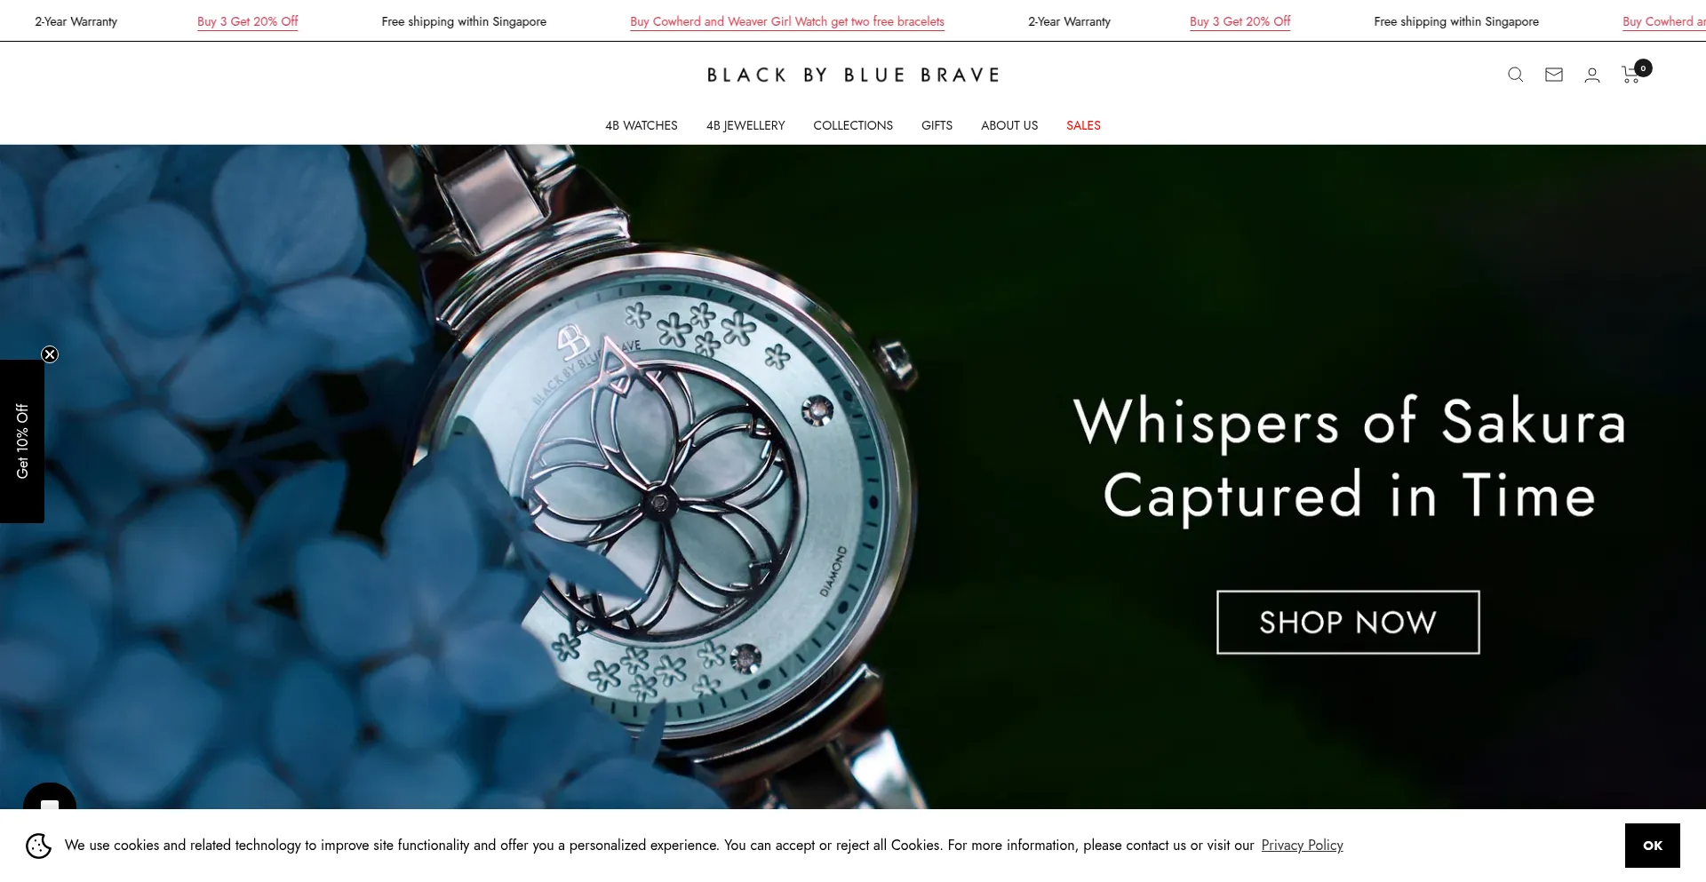Click the Black By Blue Brave logo
The width and height of the screenshot is (1706, 882).
[x=853, y=75]
